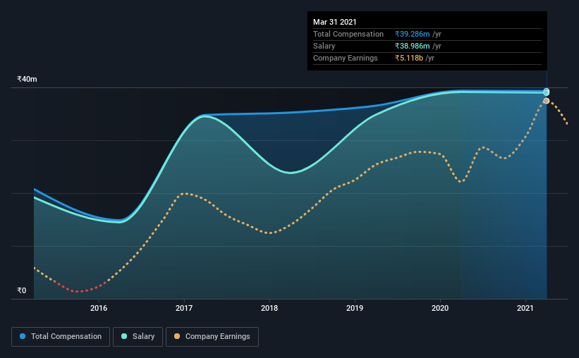Click the ₹5.118b company earnings value
The image size is (579, 358).
coord(409,58)
